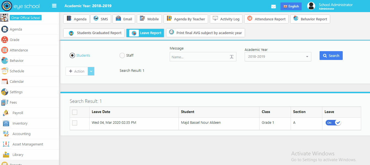Screen dimensions: 370x165
Task: Click the leave date Wed 04, Mar 2020 02:35 PM
Action: tap(114, 123)
